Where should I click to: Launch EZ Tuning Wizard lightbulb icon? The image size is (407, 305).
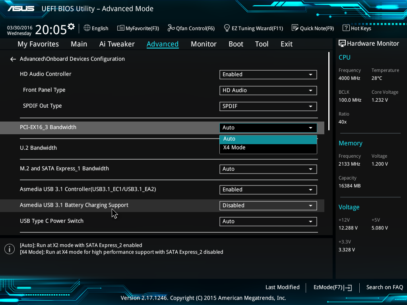click(227, 28)
